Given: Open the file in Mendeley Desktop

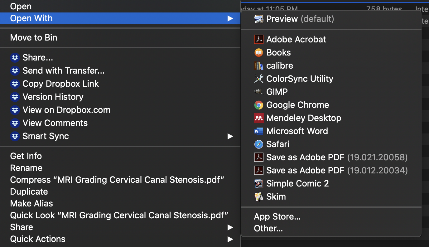Looking at the screenshot, I should 303,118.
